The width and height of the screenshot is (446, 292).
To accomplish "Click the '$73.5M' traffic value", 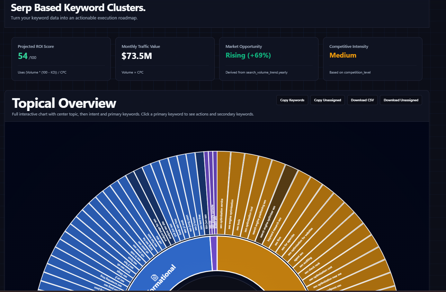I will click(137, 55).
